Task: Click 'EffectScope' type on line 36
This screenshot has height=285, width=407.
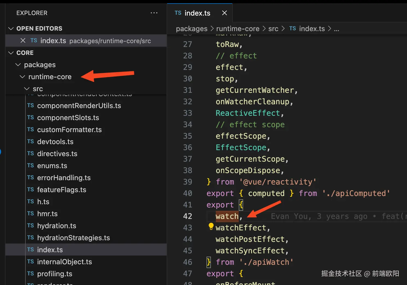Action: 241,147
